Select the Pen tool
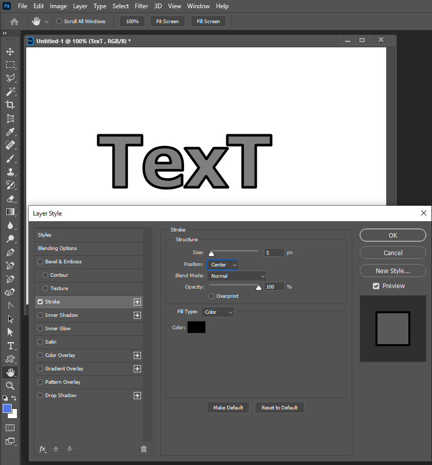The height and width of the screenshot is (465, 432). [x=10, y=252]
